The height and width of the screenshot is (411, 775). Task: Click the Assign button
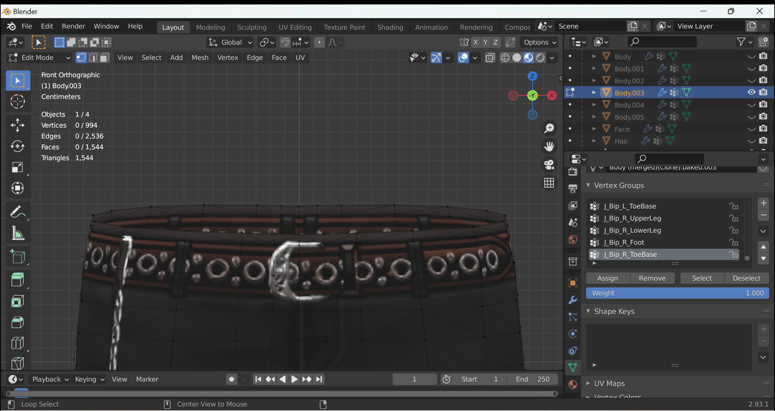coord(607,278)
